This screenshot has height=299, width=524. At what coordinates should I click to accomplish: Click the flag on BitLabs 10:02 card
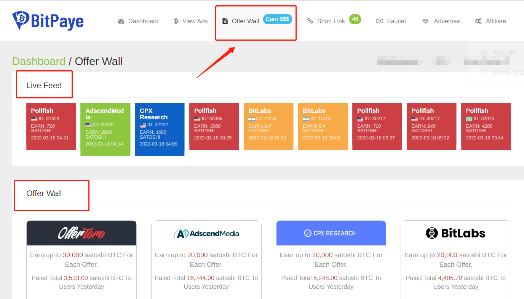tap(306, 119)
